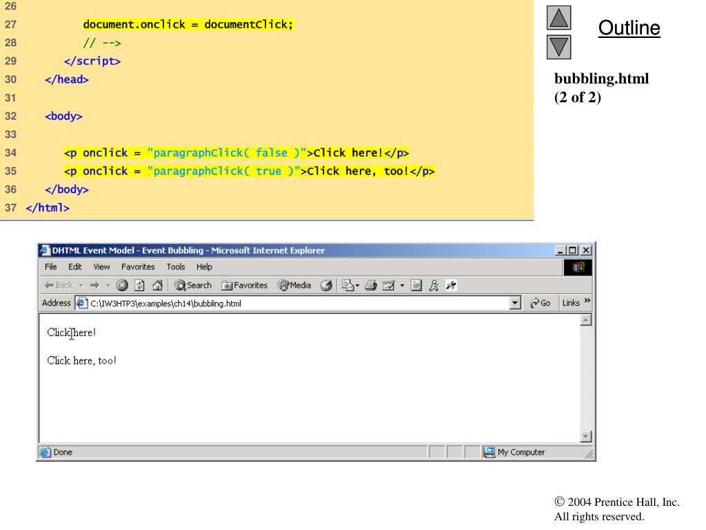This screenshot has height=530, width=706.
Task: Open the Mail icon's dropdown arrow
Action: tap(358, 285)
